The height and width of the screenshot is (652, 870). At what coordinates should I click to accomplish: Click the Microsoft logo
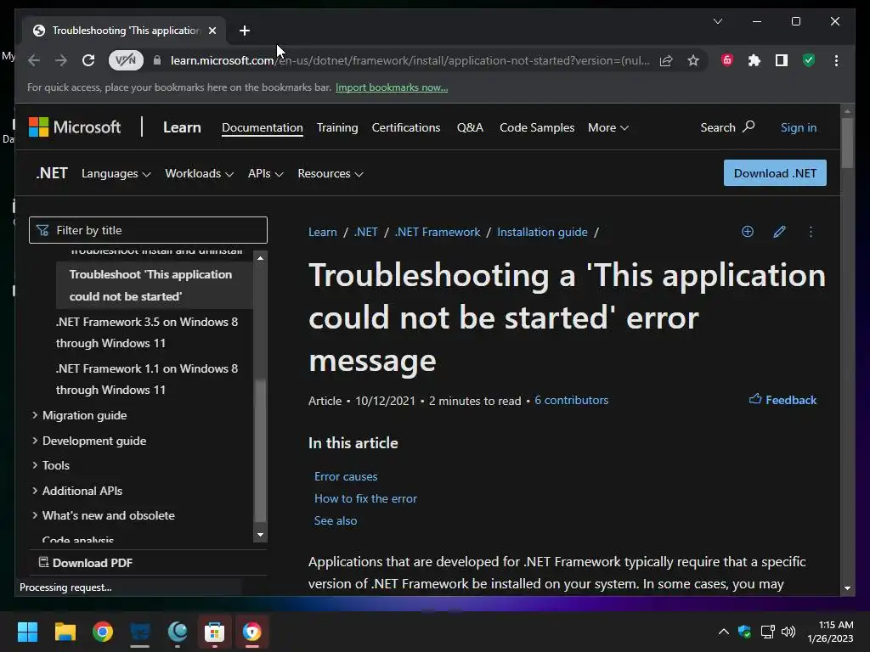pyautogui.click(x=75, y=127)
